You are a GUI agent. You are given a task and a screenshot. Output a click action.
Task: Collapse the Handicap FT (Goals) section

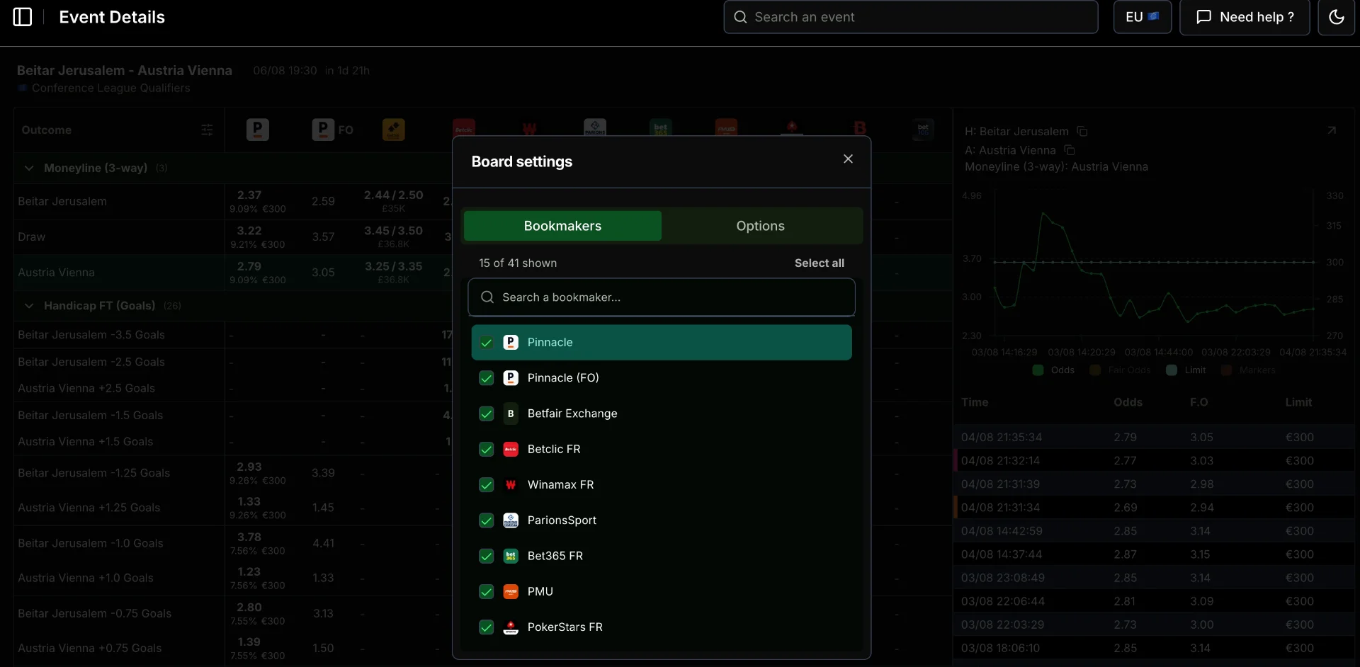(29, 306)
